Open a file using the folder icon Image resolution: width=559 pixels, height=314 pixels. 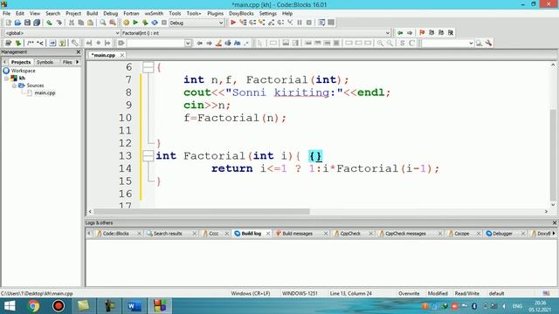pos(17,23)
